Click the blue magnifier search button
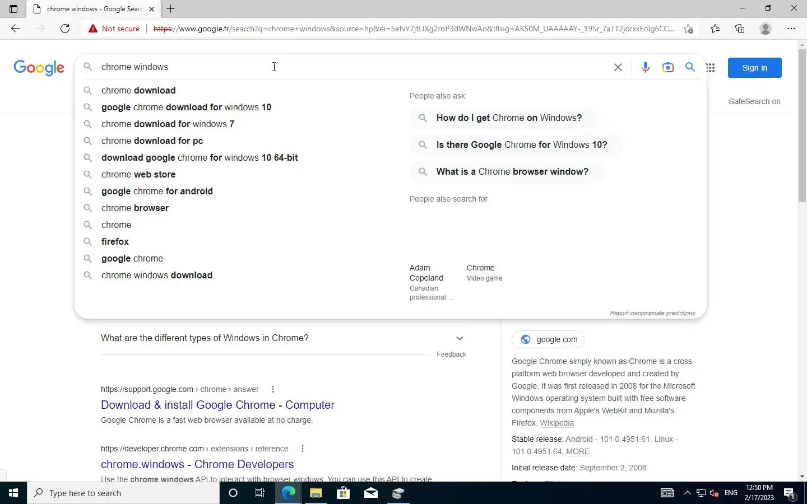This screenshot has height=504, width=807. [690, 67]
